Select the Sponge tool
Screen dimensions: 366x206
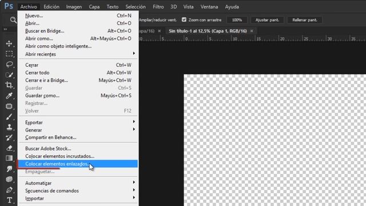pyautogui.click(x=9, y=179)
